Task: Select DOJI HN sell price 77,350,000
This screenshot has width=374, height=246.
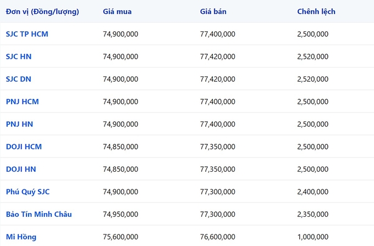Action: pyautogui.click(x=218, y=169)
